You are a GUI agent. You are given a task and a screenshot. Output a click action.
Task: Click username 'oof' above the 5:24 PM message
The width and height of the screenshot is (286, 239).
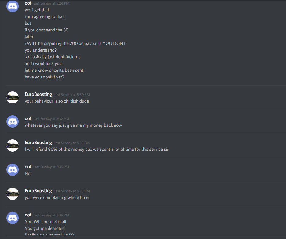tap(28, 3)
